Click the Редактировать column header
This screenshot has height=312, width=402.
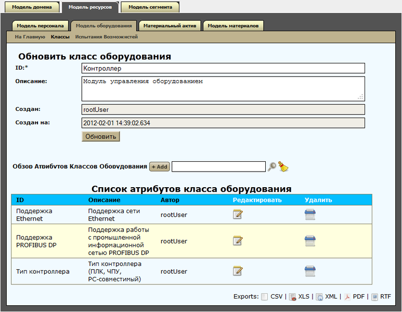pyautogui.click(x=257, y=200)
